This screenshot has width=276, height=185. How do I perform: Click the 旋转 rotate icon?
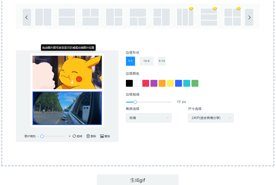coord(74,136)
